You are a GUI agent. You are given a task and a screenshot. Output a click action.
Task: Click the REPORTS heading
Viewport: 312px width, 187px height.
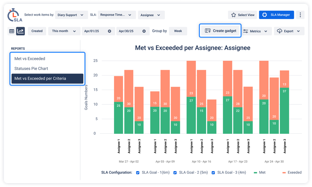point(18,49)
